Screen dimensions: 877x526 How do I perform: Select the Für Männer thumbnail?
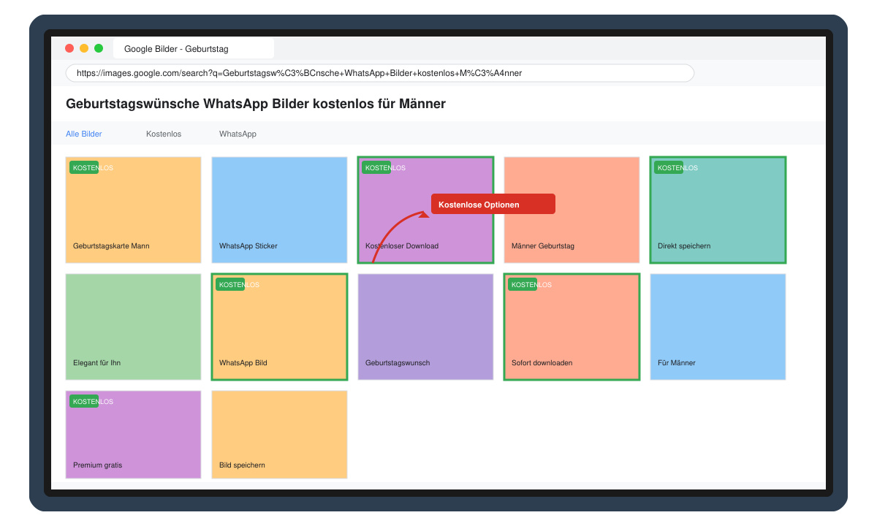point(718,327)
